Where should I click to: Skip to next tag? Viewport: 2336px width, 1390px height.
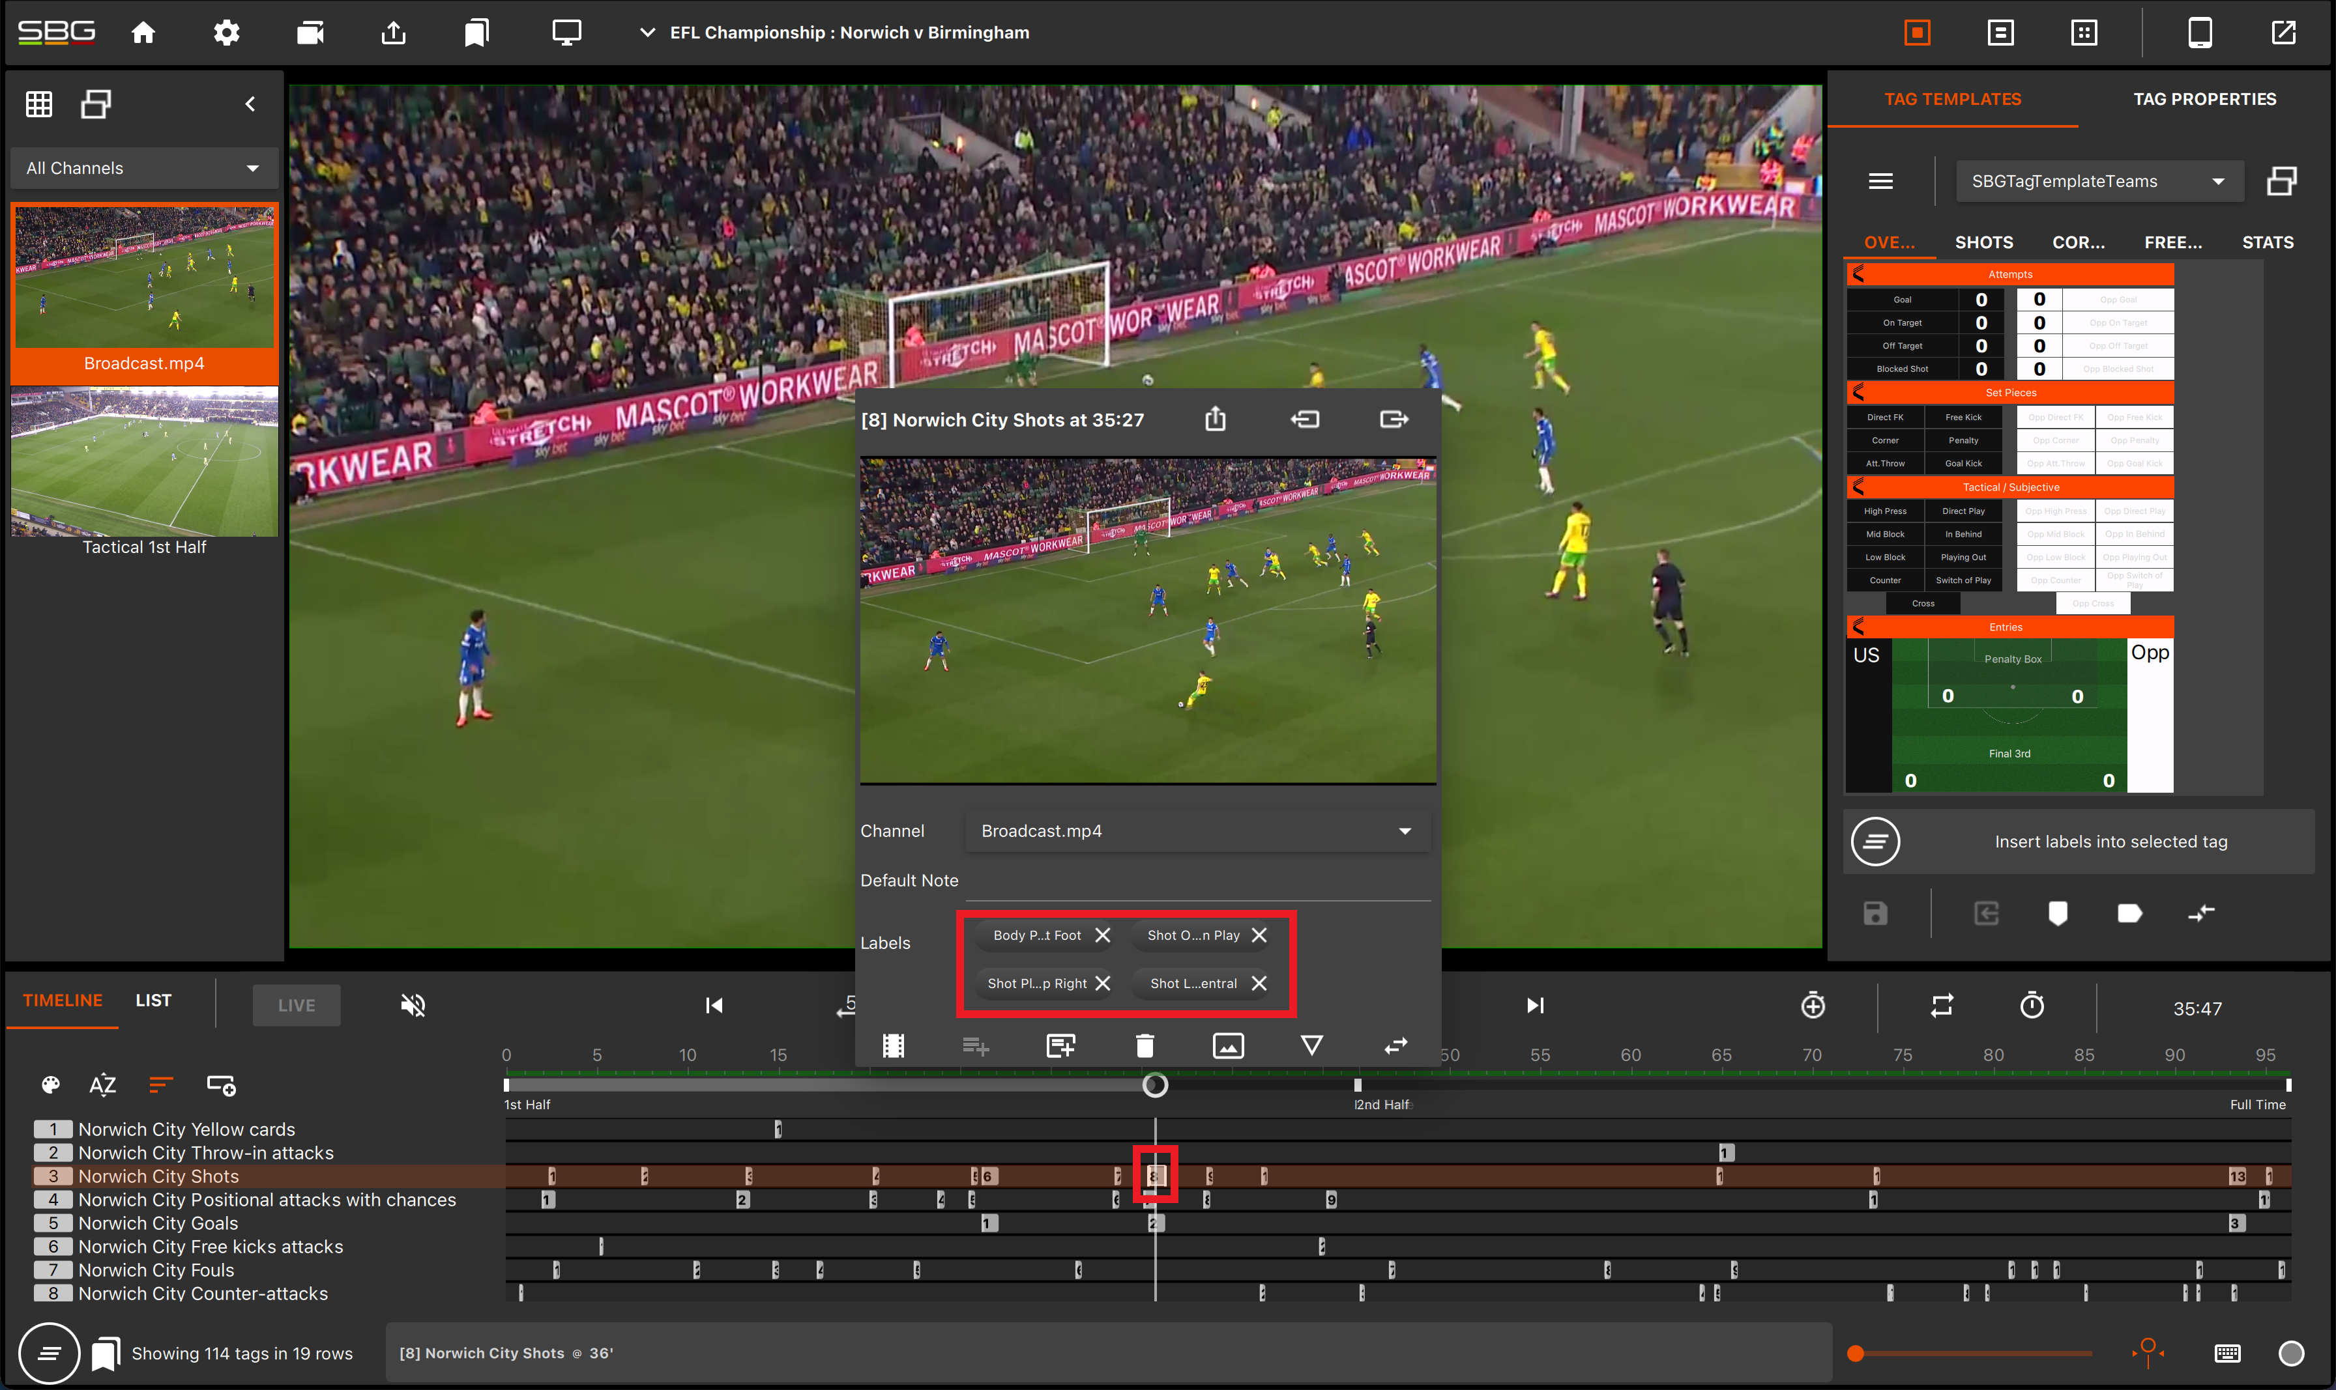point(1534,1006)
